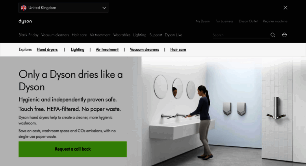This screenshot has height=166, width=306.
Task: Follow the Lighting explore link
Action: coord(78,49)
